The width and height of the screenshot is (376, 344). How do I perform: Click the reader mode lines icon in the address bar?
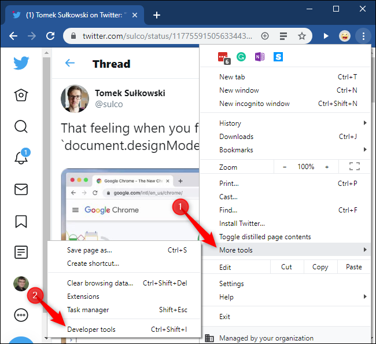(283, 36)
